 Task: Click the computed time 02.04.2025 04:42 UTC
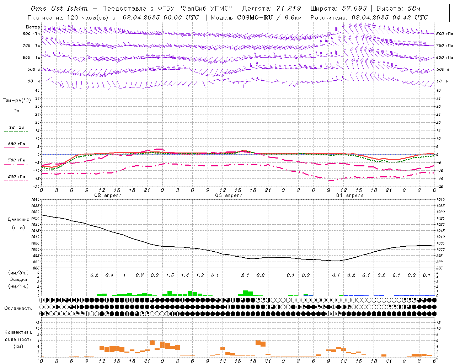[390, 17]
